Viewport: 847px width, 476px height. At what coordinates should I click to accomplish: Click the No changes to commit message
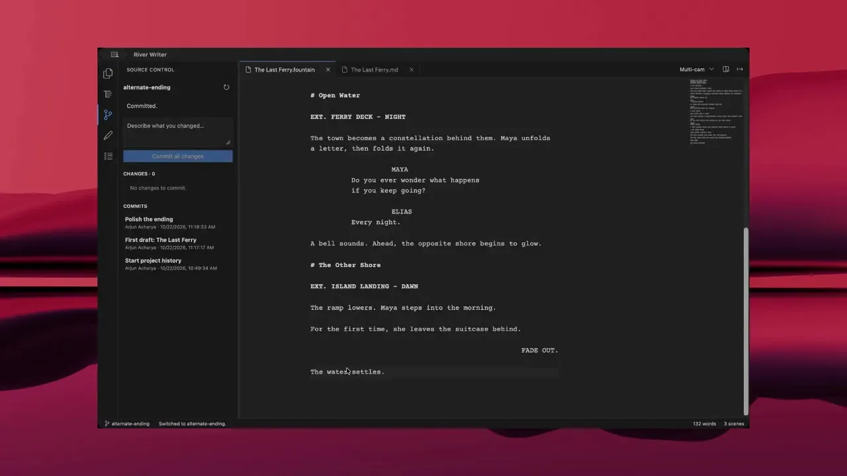pos(158,188)
